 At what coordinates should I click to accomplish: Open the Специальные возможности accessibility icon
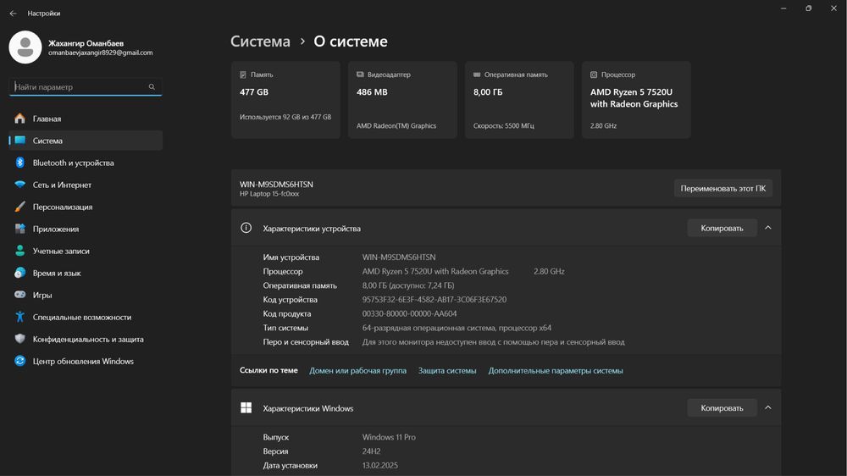click(20, 317)
